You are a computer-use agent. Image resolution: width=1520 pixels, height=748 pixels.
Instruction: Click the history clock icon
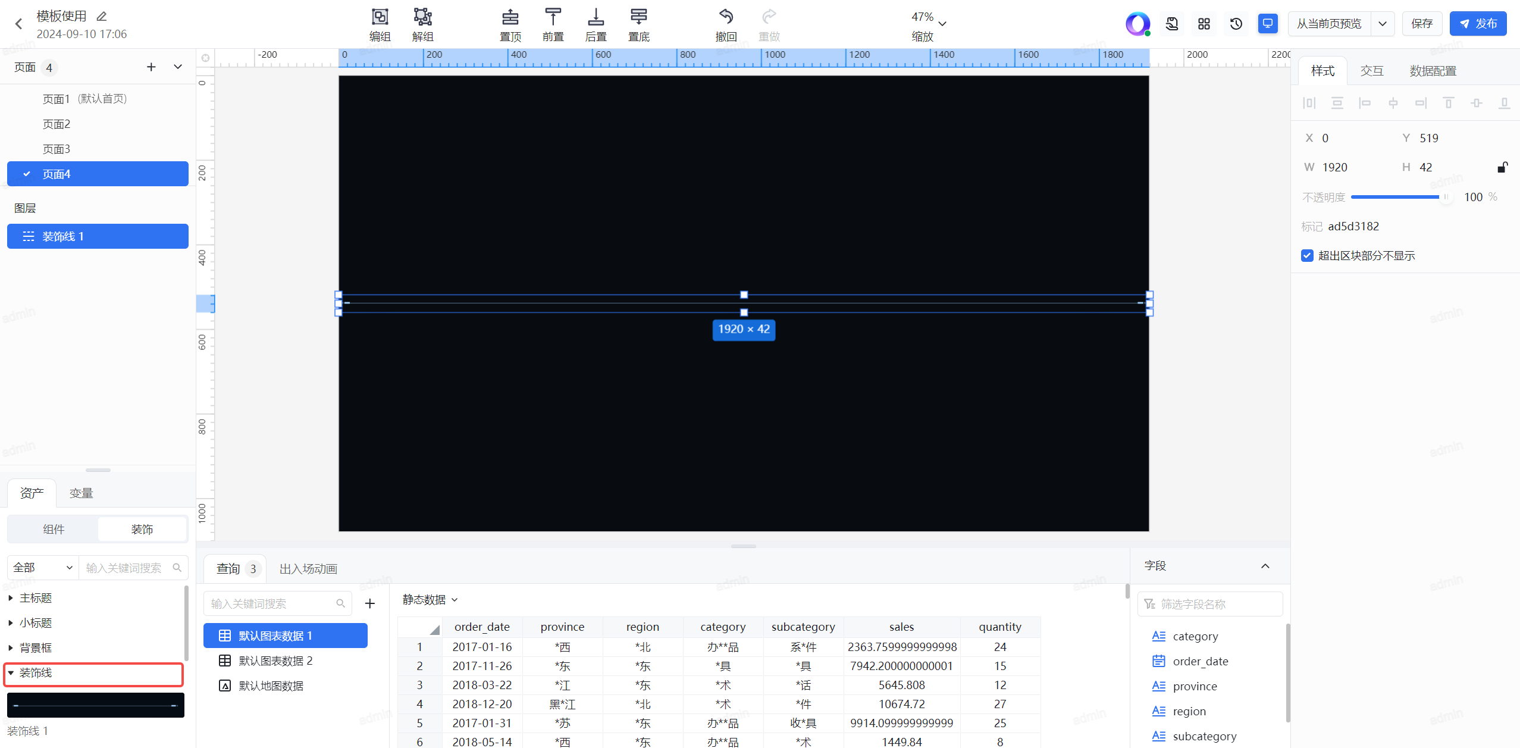1236,24
